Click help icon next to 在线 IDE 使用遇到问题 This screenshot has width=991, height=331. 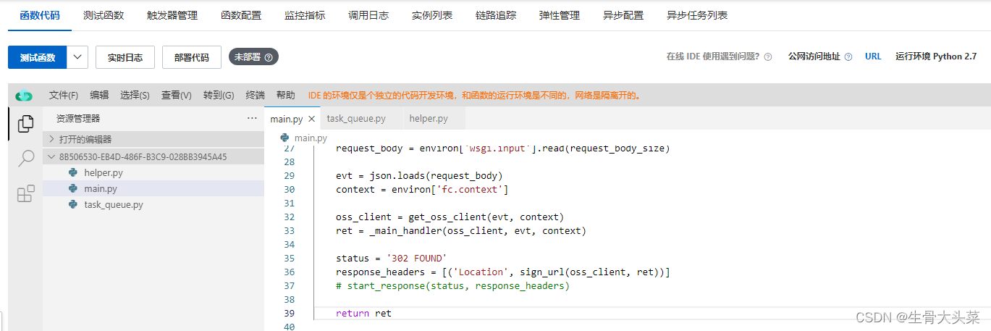(768, 56)
